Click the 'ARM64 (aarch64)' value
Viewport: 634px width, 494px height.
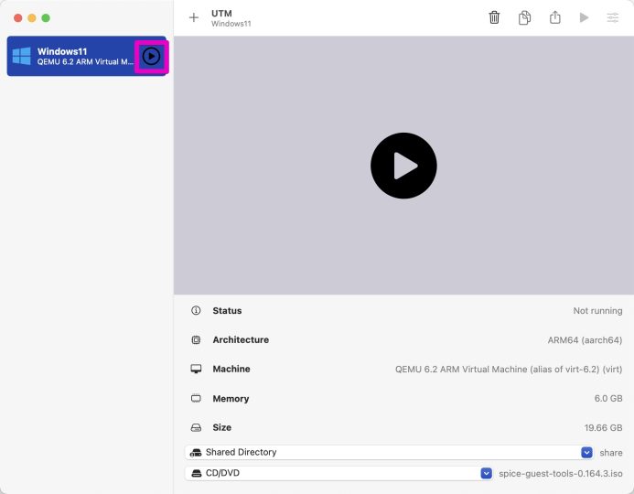pos(585,340)
